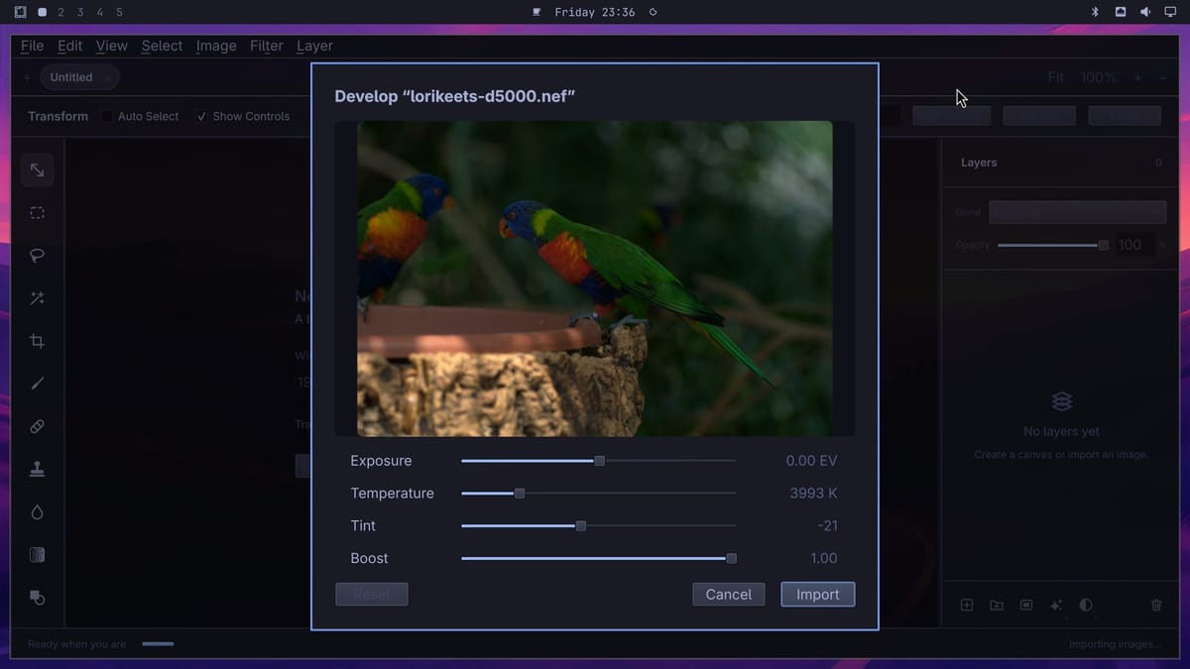
Task: Add a layer mask
Action: pyautogui.click(x=1026, y=605)
